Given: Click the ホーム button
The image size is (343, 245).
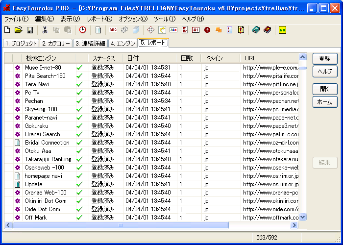Looking at the screenshot, I should tap(325, 102).
